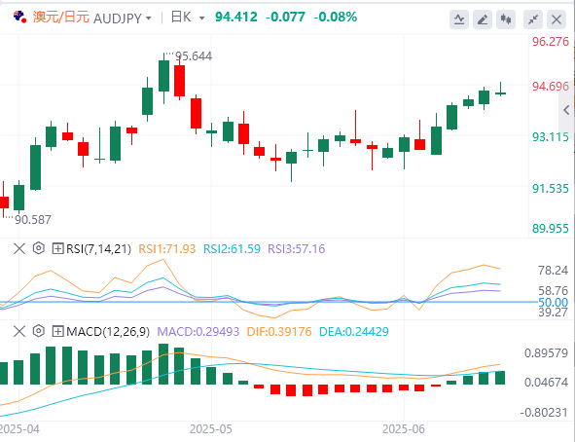
Task: Click the MACD(12,26,9) indicator label
Action: pyautogui.click(x=108, y=332)
